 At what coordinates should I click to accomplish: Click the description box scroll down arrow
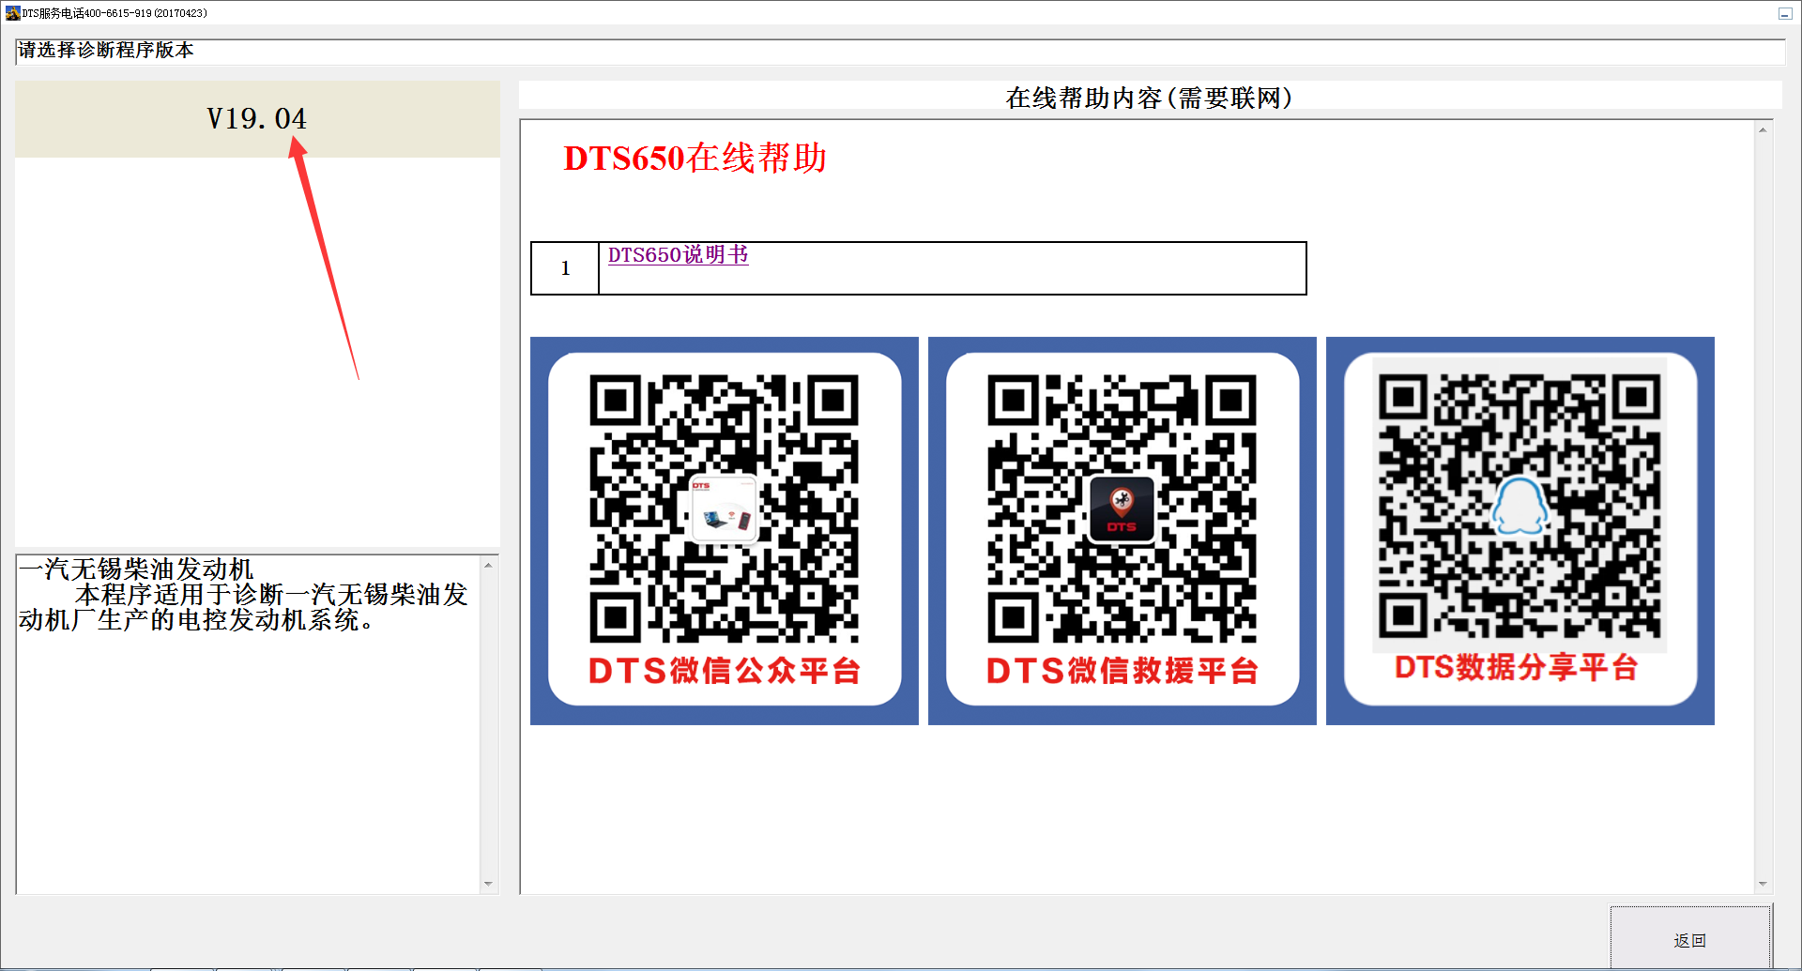pyautogui.click(x=488, y=884)
